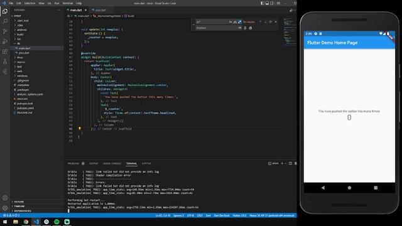Screen dimensions: 402x226
Task: Click CRLF line ending in status bar
Action: tap(200, 215)
